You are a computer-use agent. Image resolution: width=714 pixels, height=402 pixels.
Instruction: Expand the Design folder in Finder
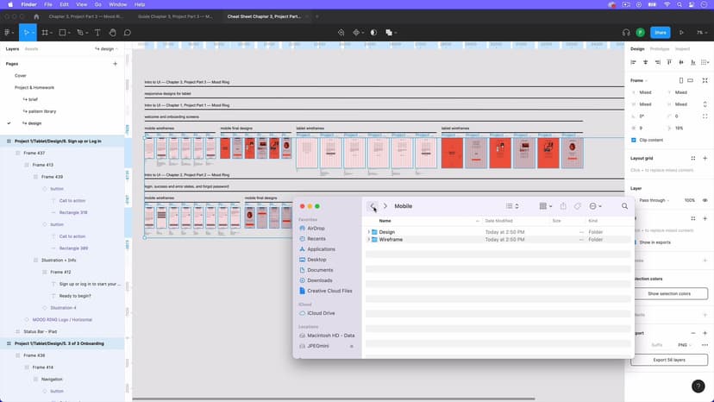click(369, 232)
